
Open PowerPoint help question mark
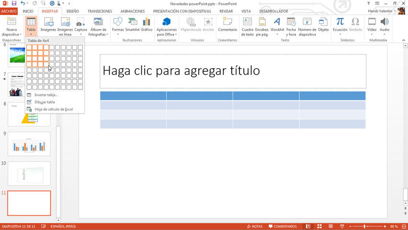coord(368,3)
